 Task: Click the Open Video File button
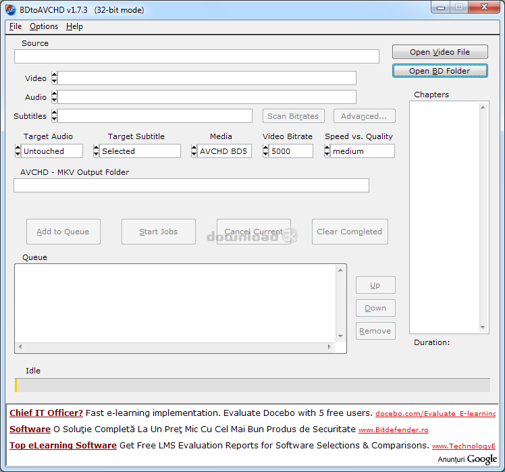pos(440,52)
